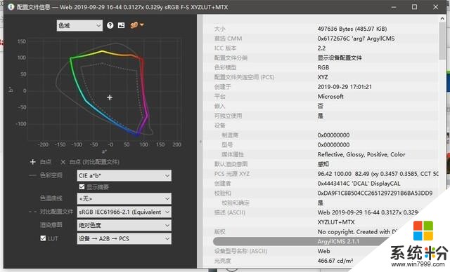Click the 白点 (对比配置文件) legend label
Image resolution: width=450 pixels, height=272 pixels.
pos(94,162)
